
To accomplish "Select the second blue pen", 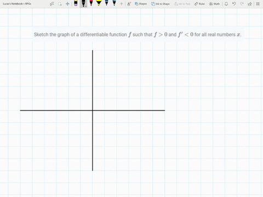I will point(115,3).
